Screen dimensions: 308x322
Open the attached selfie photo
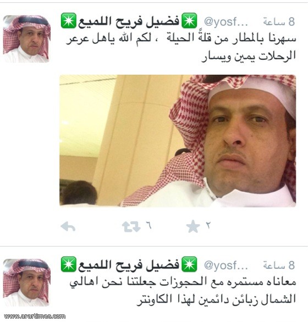[178, 141]
